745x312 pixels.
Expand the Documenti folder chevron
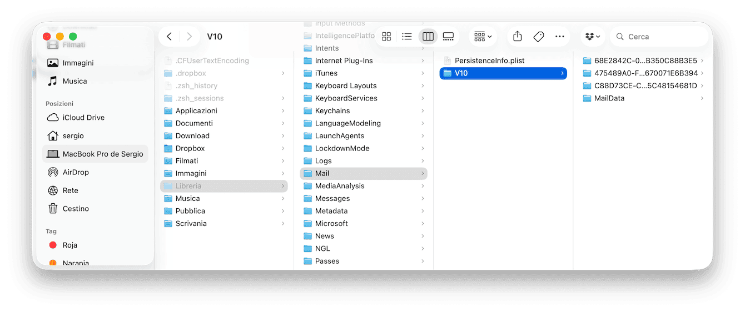pyautogui.click(x=283, y=123)
